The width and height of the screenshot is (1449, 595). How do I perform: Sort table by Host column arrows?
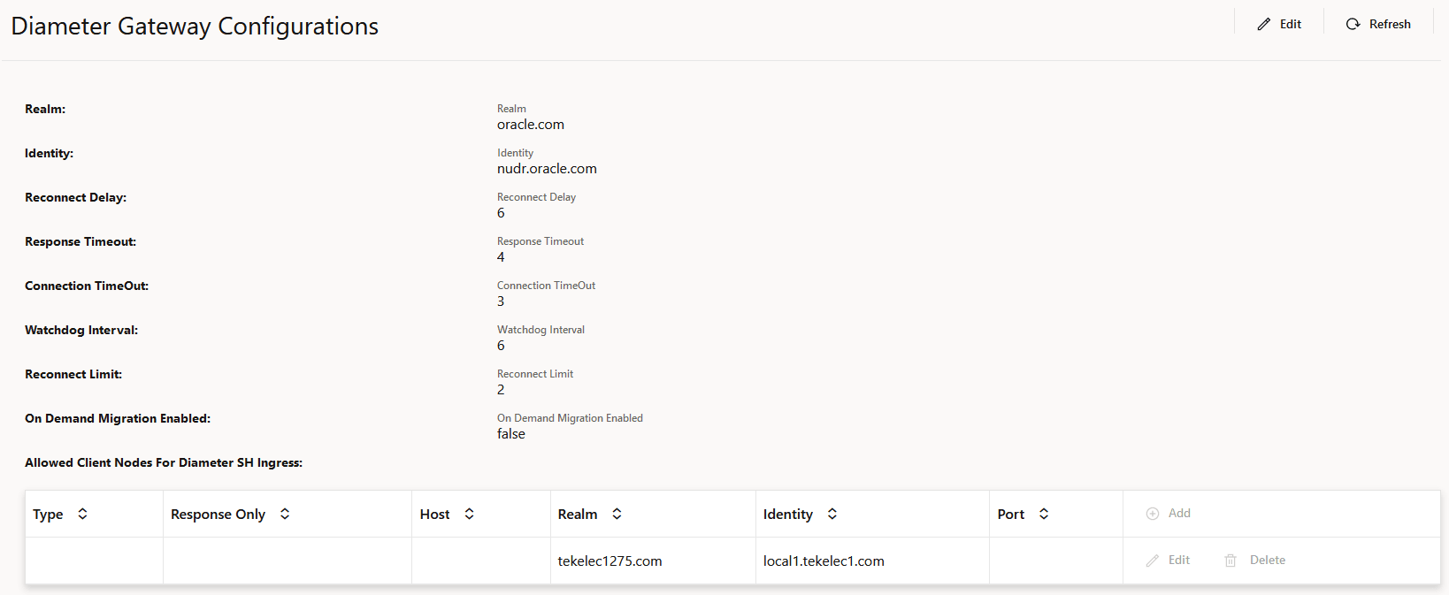point(470,514)
